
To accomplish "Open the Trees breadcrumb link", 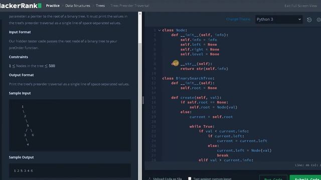I will (100, 5).
